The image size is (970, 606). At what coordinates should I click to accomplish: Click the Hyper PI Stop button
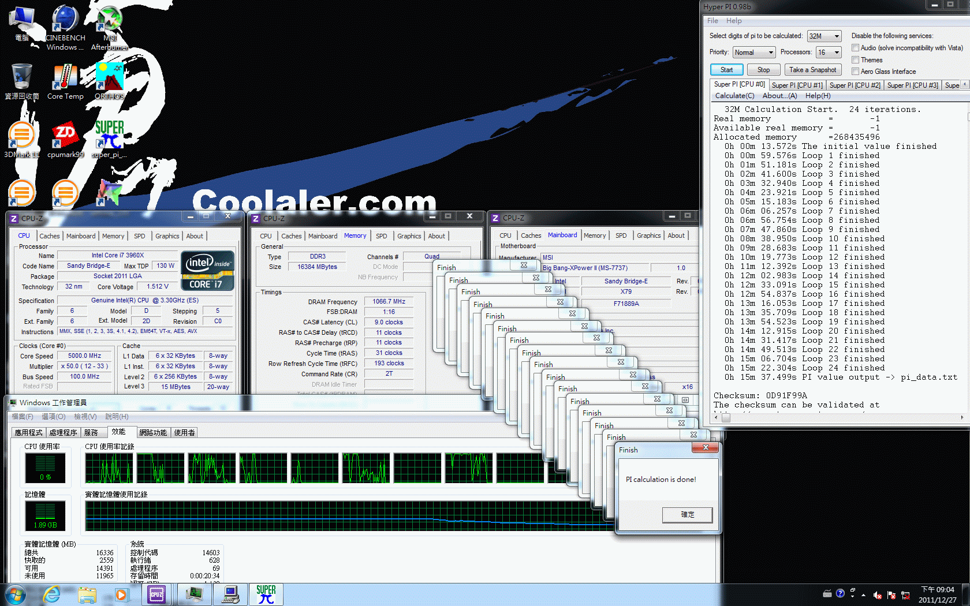[763, 70]
